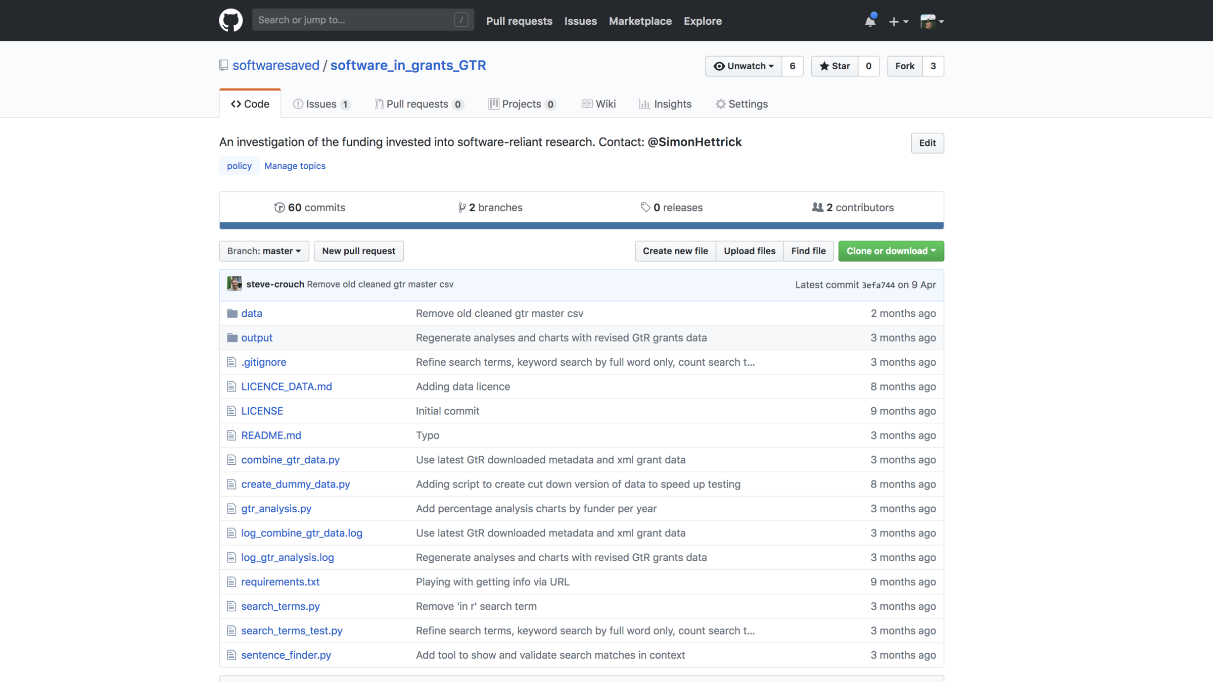
Task: Click the branches fork icon
Action: [461, 207]
